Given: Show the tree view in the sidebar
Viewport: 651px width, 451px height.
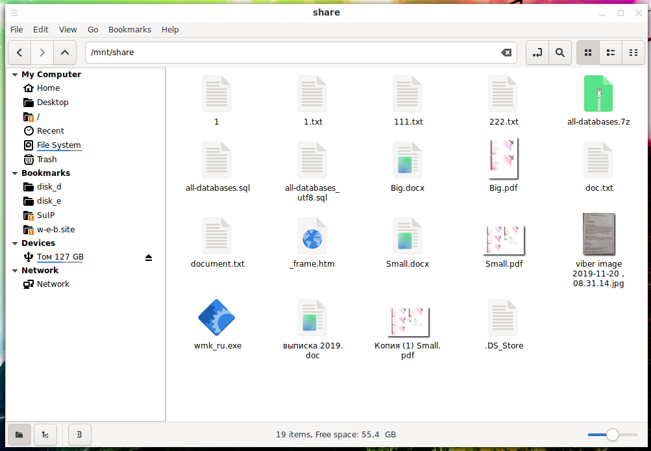Looking at the screenshot, I should point(45,434).
